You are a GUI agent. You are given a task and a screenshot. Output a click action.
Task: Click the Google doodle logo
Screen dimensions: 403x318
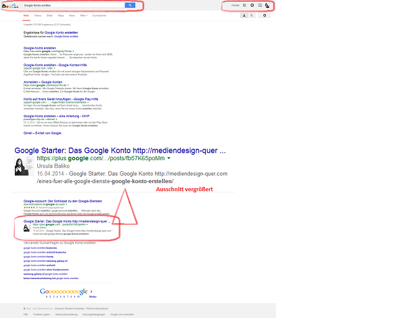tap(11, 6)
